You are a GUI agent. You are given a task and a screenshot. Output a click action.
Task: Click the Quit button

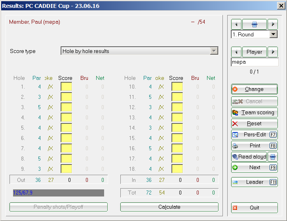[x=255, y=208]
